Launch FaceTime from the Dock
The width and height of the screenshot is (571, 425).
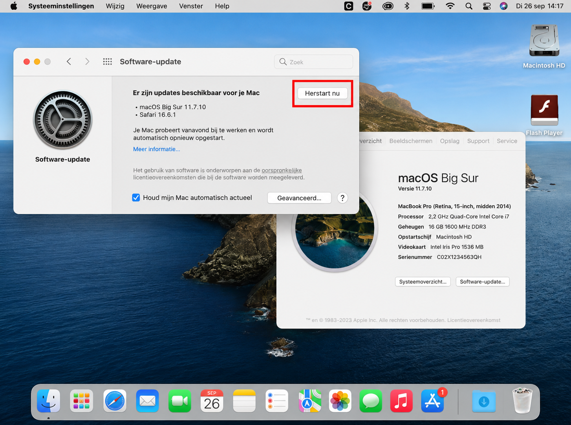[x=179, y=401]
